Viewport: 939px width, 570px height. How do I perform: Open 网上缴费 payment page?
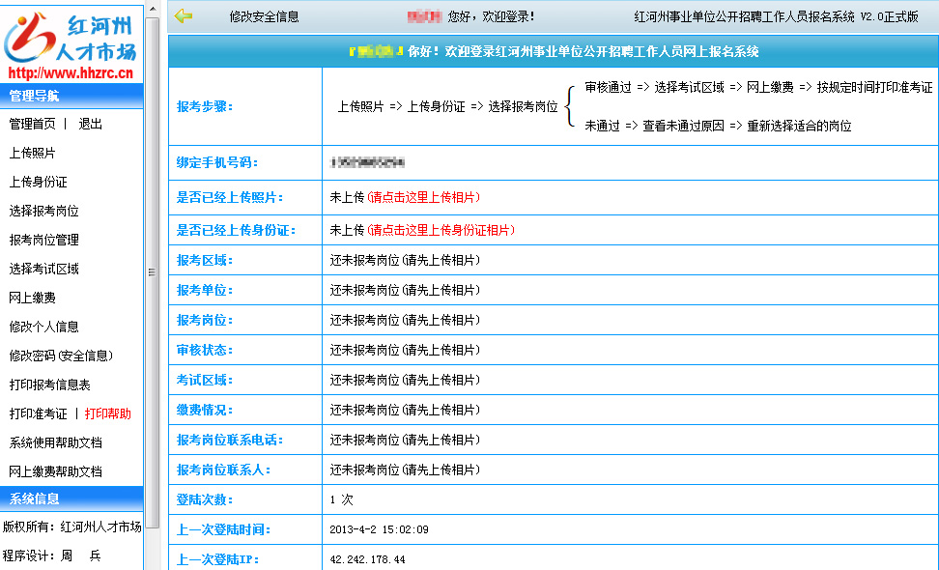[x=32, y=298]
